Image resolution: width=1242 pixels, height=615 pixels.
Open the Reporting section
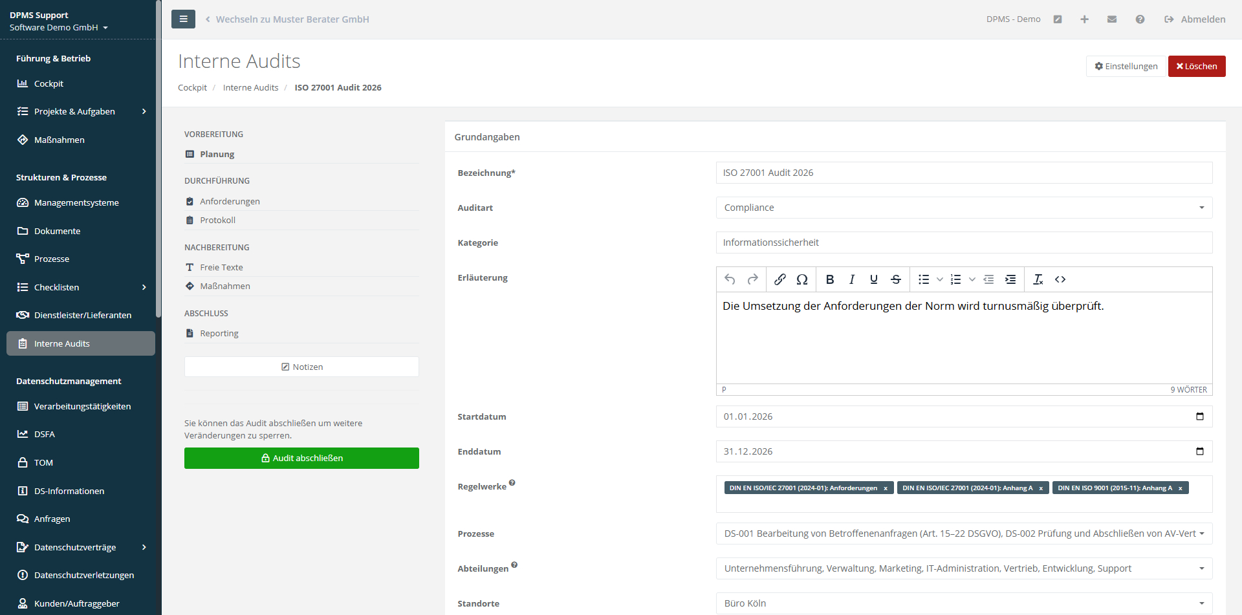coord(219,333)
